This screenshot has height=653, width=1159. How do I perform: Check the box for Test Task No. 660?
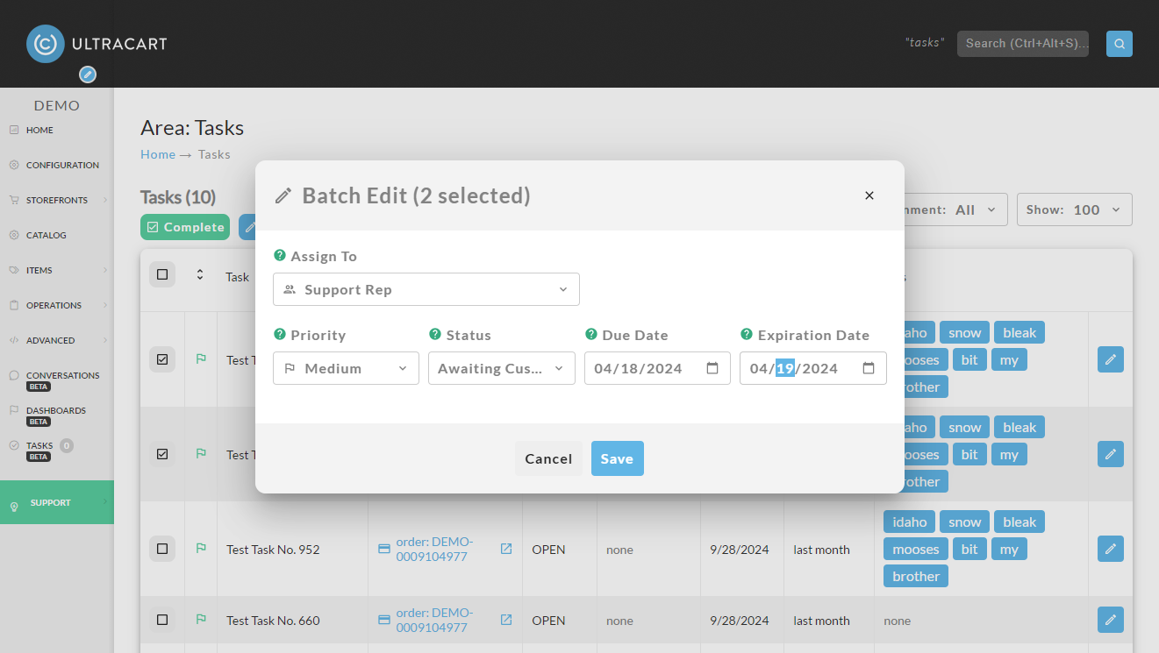[x=162, y=620]
